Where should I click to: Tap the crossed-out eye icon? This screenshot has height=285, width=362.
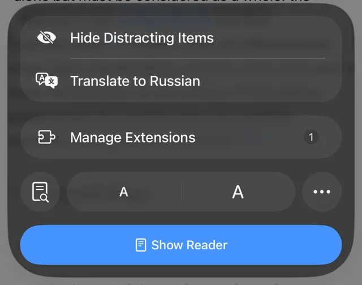pyautogui.click(x=46, y=37)
